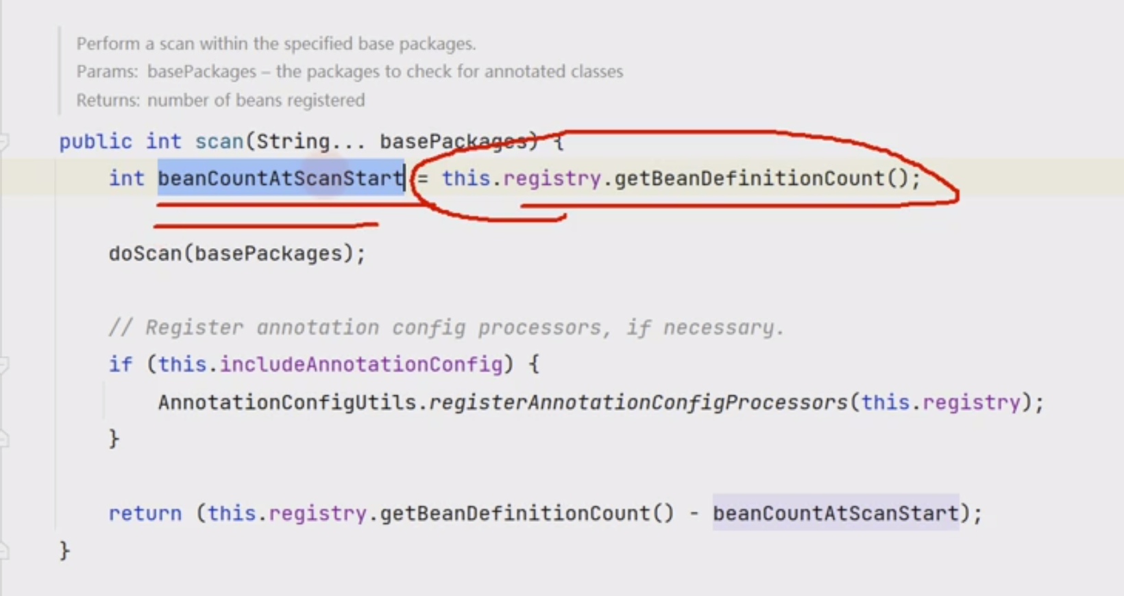The height and width of the screenshot is (596, 1124).
Task: Click the includeAnnotationConfig field in if condition
Action: pos(361,364)
